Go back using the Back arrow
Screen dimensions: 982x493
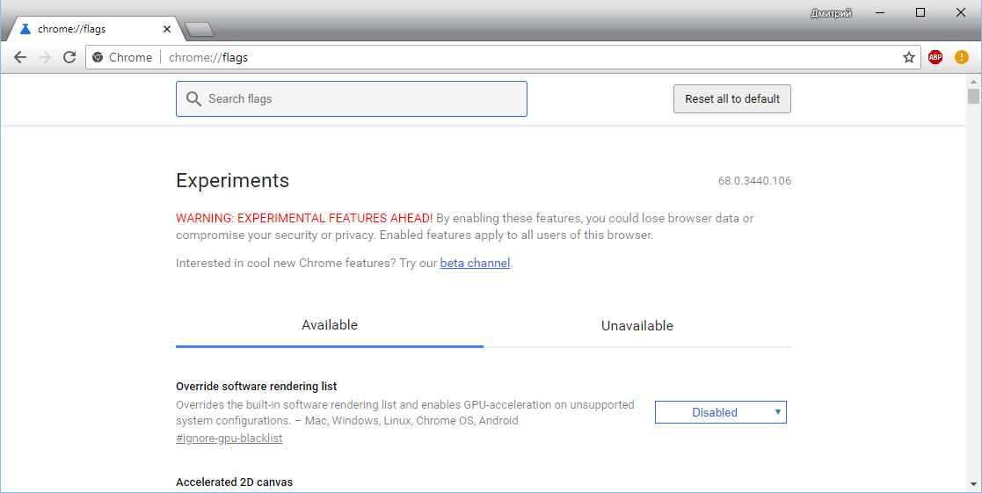pyautogui.click(x=19, y=57)
